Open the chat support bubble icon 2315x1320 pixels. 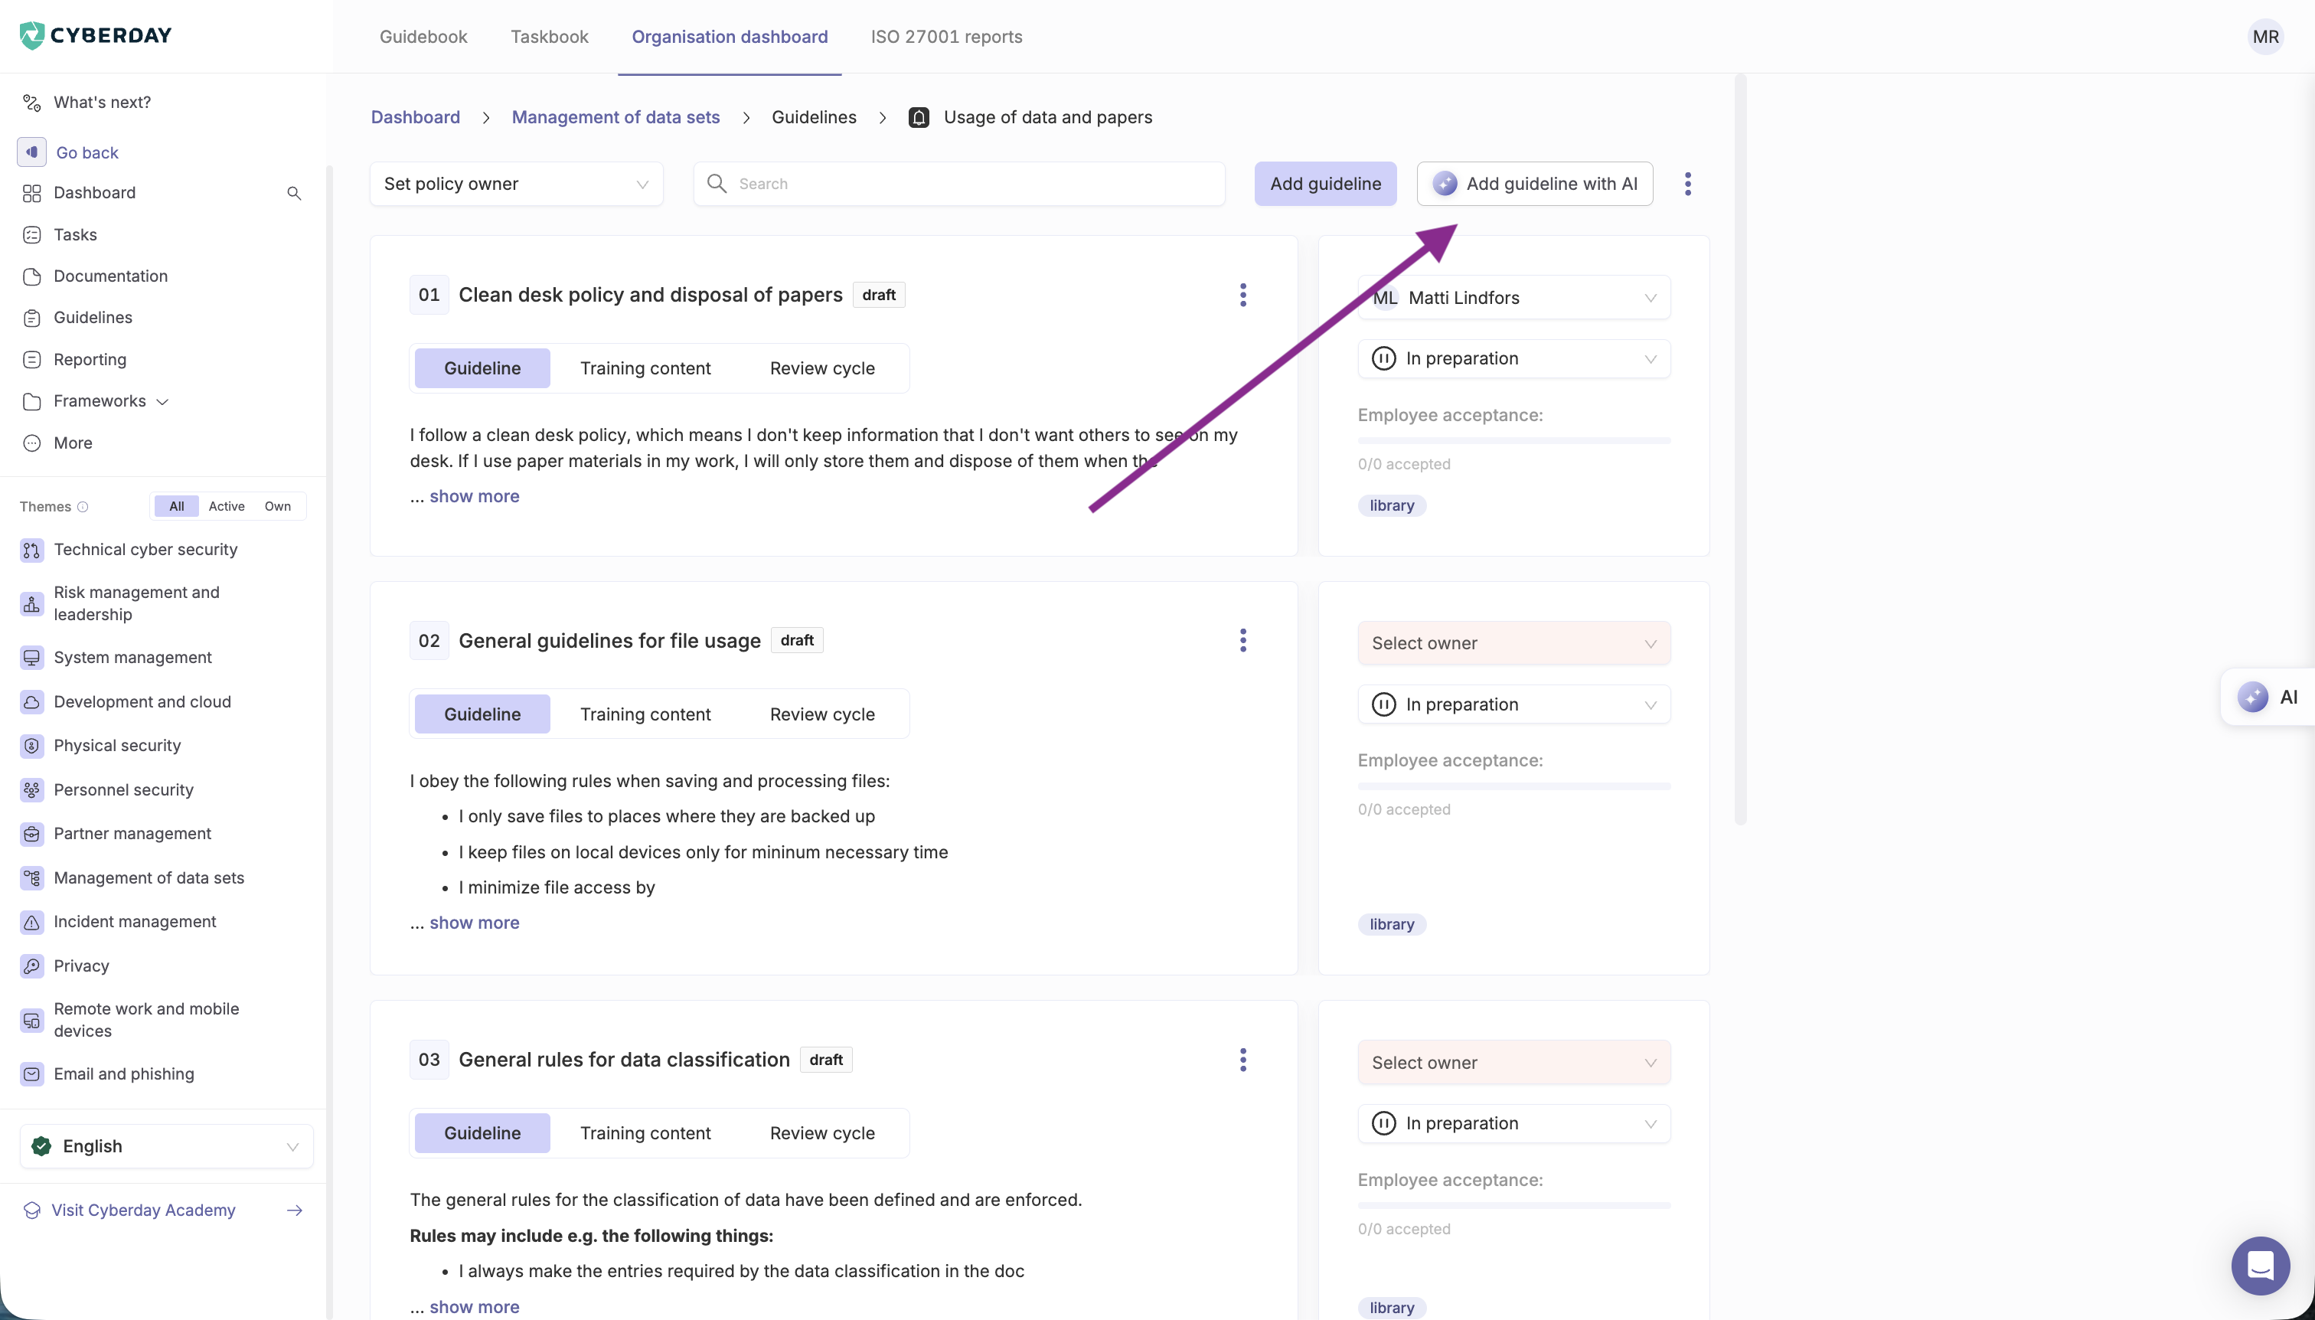click(x=2260, y=1266)
